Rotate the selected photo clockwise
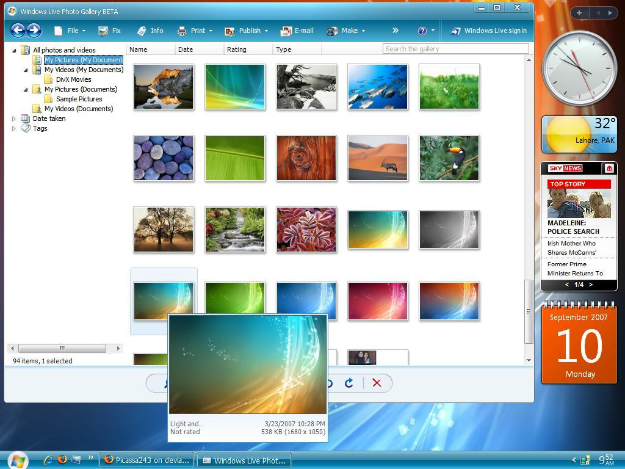The image size is (625, 469). point(349,383)
